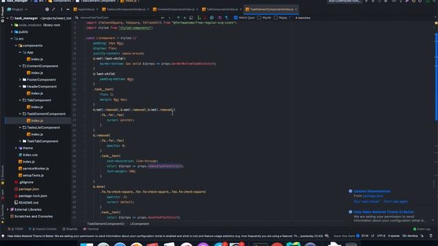Open the Project view dropdown
Screen dimensions: 438x246
(x=17, y=9)
